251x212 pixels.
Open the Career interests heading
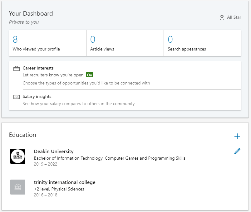pyautogui.click(x=38, y=68)
